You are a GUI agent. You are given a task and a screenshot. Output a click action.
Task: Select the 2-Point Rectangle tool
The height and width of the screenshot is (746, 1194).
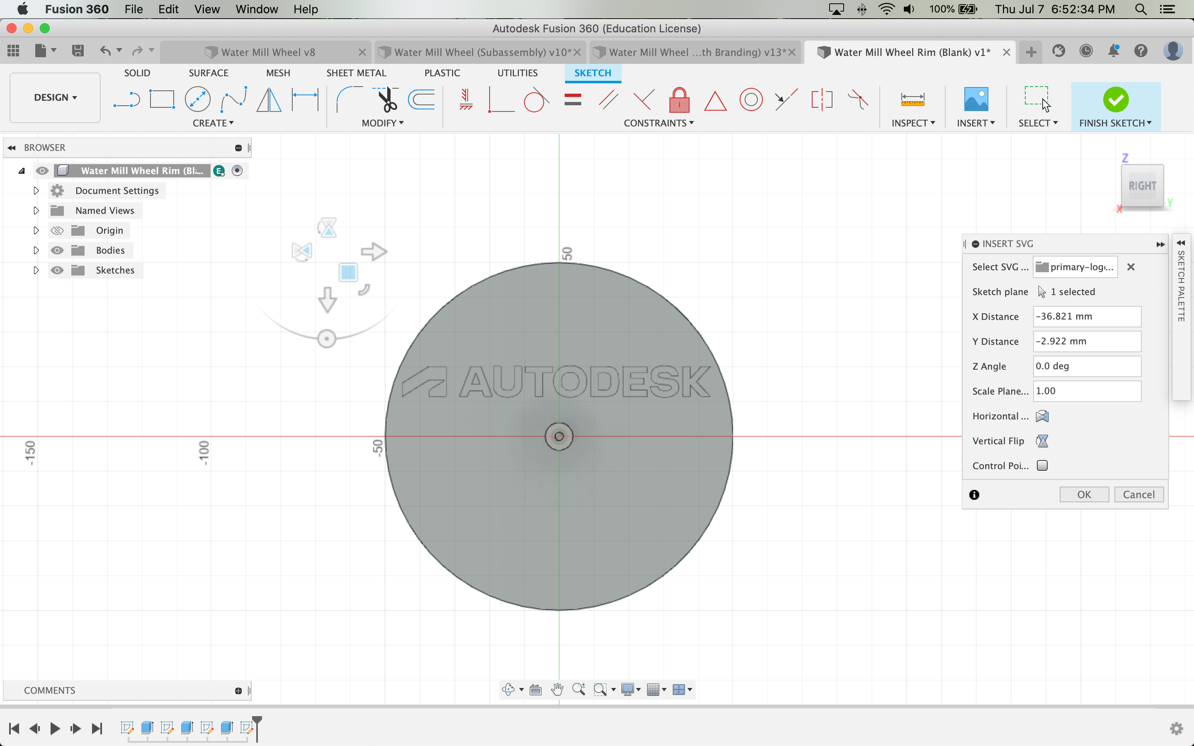pyautogui.click(x=163, y=99)
